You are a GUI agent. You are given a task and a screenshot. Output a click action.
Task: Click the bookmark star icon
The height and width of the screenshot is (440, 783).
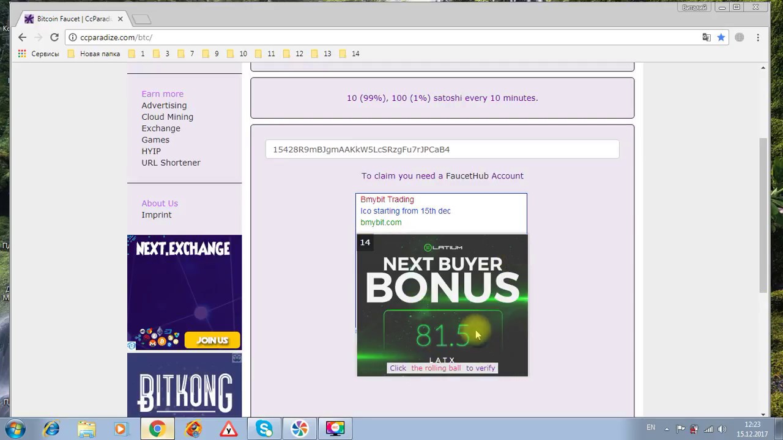(721, 37)
